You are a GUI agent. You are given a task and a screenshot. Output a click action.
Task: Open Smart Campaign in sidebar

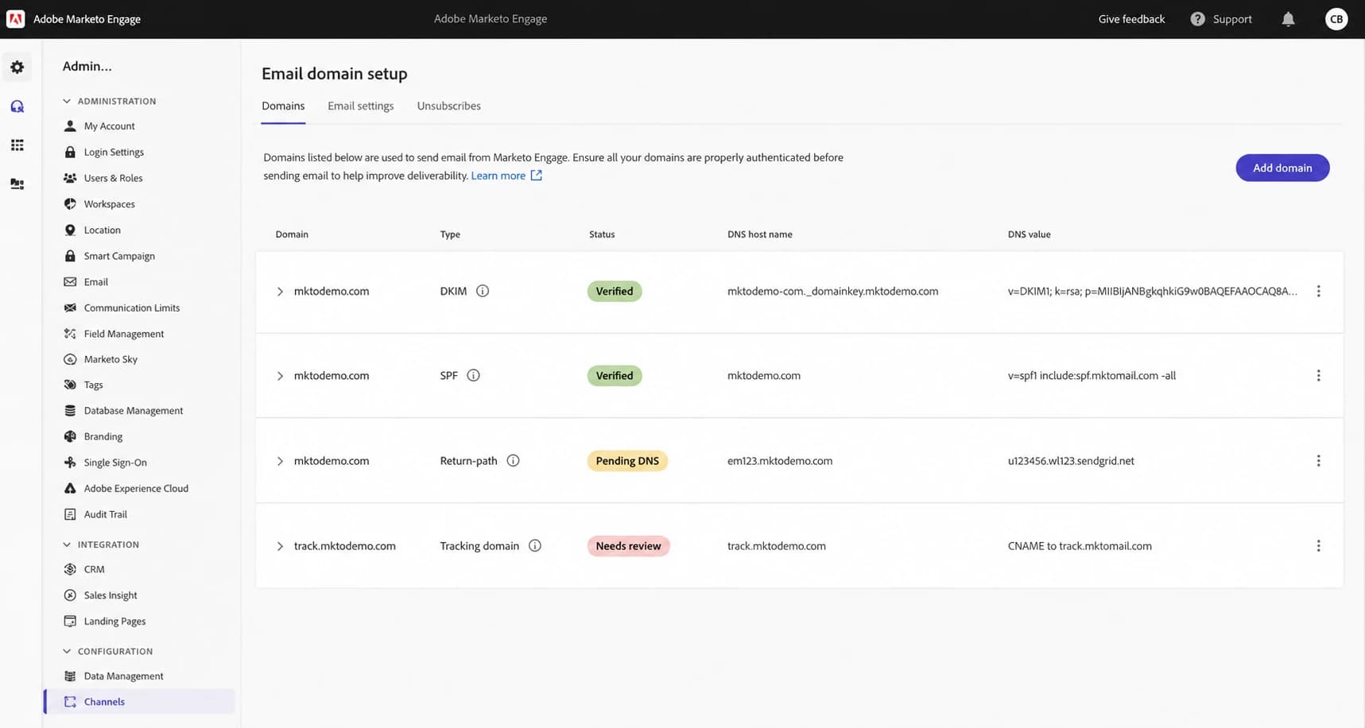click(119, 256)
